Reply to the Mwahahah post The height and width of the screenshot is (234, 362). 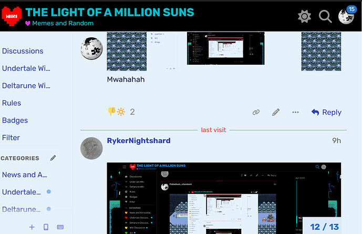pyautogui.click(x=326, y=112)
